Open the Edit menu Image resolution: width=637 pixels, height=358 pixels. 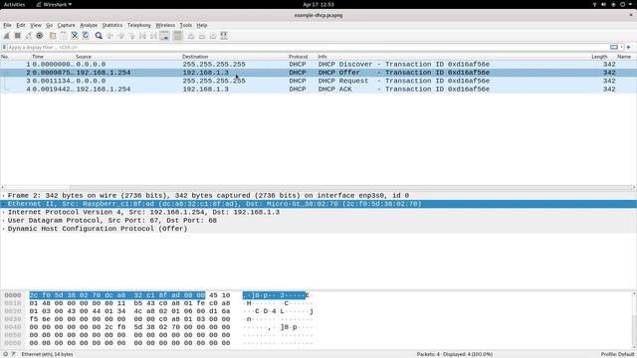21,25
